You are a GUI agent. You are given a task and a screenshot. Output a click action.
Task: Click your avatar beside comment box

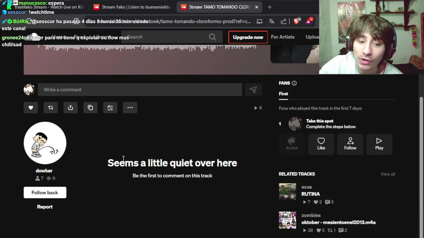(29, 90)
